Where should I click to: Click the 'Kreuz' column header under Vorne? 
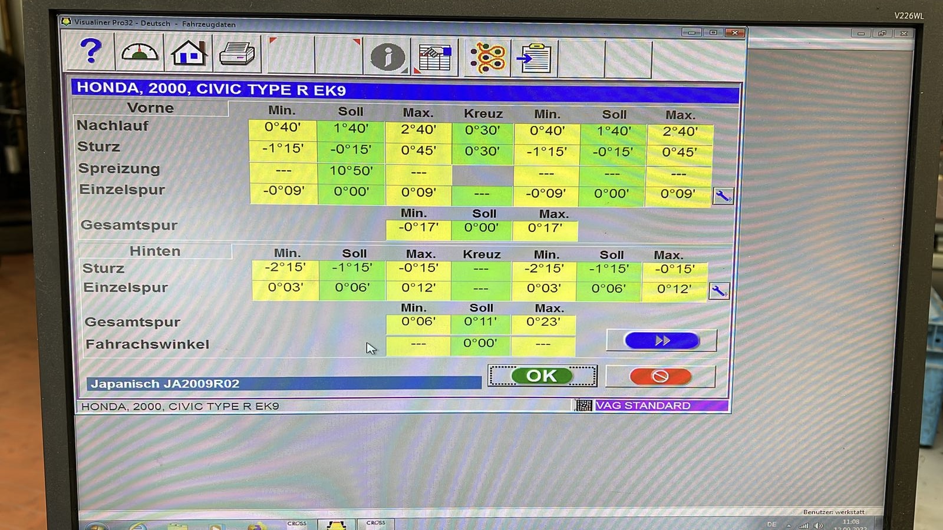(x=483, y=114)
